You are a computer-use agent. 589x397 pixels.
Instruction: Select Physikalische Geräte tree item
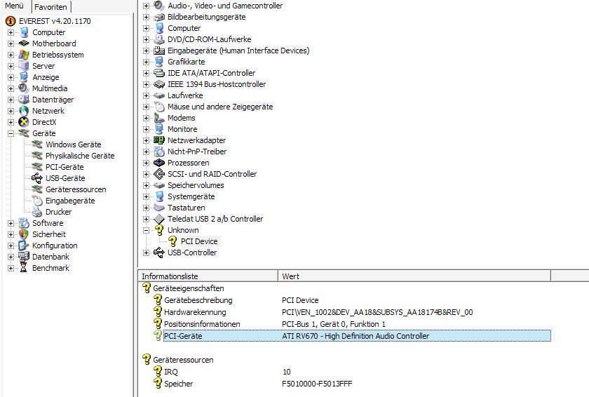80,156
